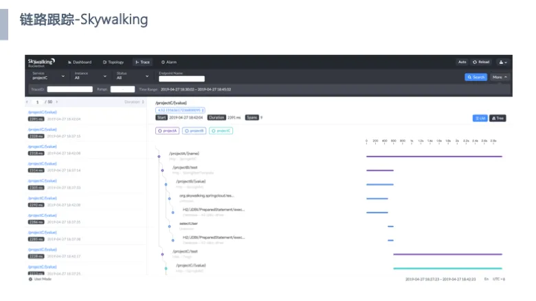Switch to List view
The height and width of the screenshot is (301, 536).
[480, 118]
